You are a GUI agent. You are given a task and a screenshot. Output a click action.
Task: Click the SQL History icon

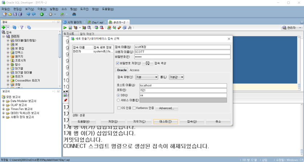pos(125,28)
